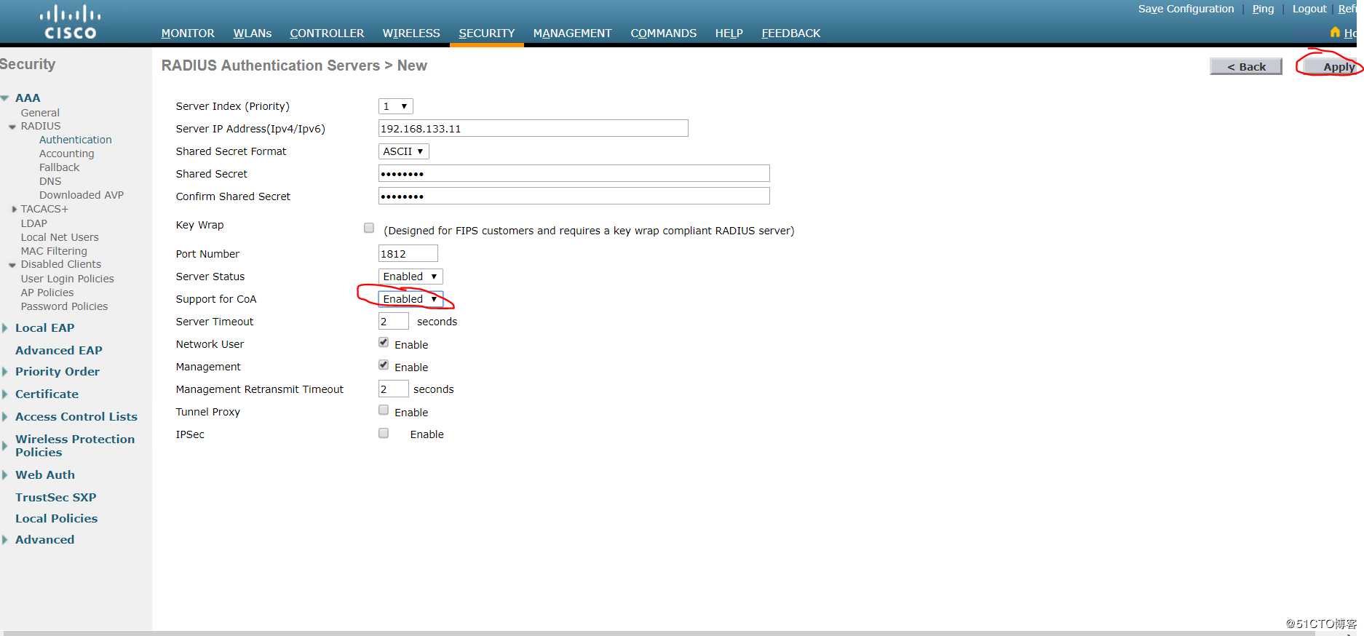Open the Support for CoA dropdown
This screenshot has height=636, width=1364.
pyautogui.click(x=411, y=299)
